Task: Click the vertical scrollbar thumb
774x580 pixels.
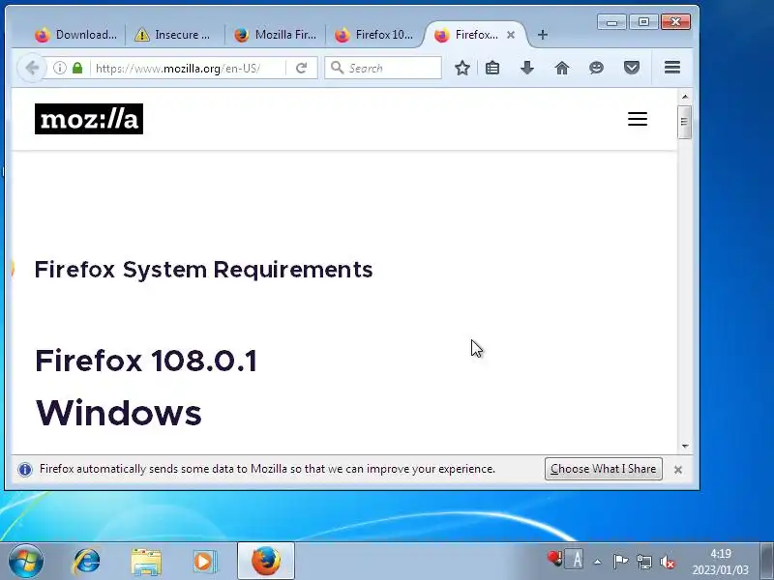Action: click(684, 122)
